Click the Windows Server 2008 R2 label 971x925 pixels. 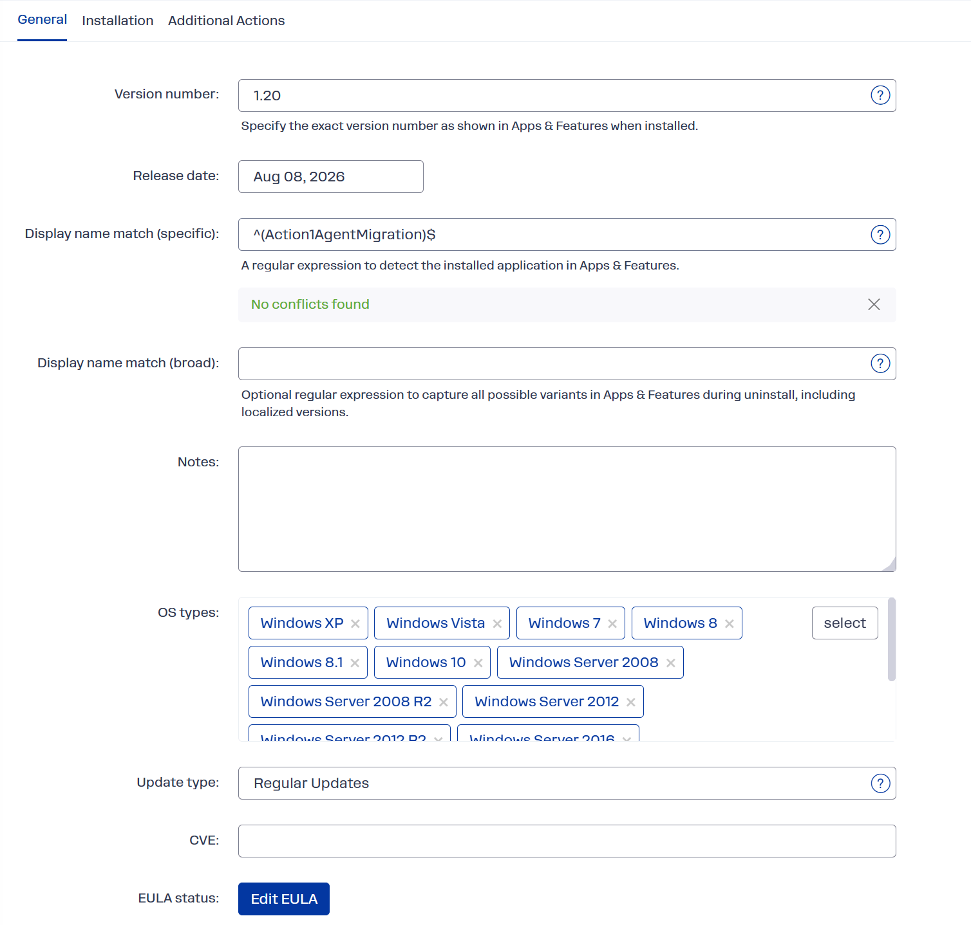pos(346,701)
